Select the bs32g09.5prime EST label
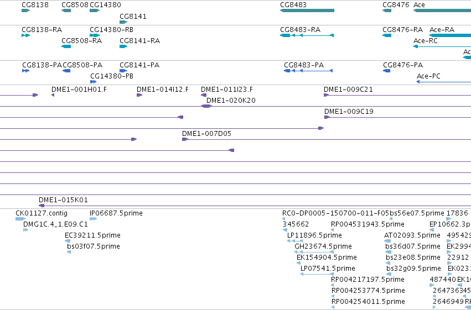The height and width of the screenshot is (310, 471). pyautogui.click(x=413, y=269)
